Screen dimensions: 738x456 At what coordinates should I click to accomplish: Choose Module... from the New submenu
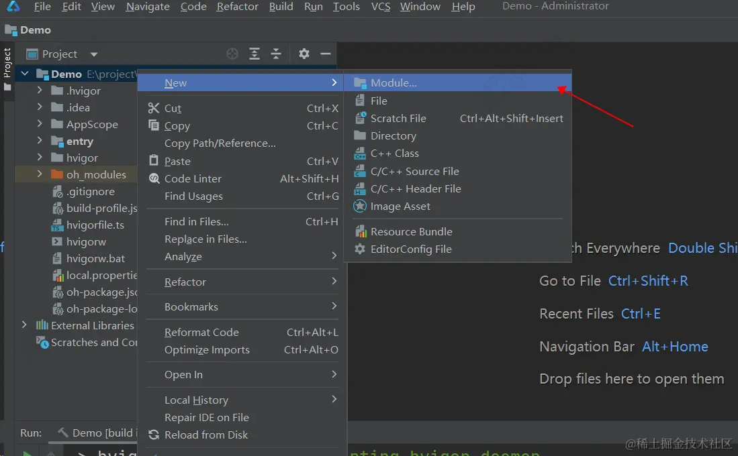457,82
